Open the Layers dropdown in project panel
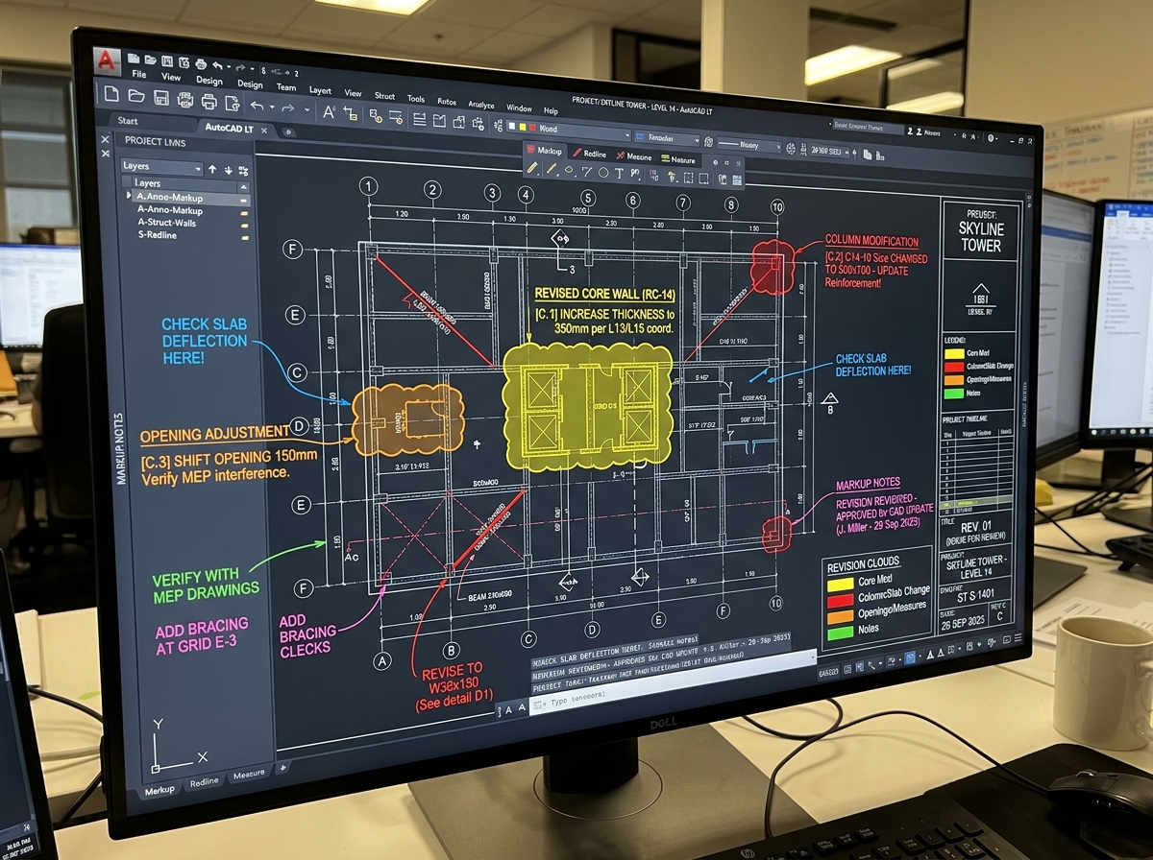1153x860 pixels. pos(162,167)
